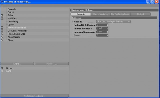Select Opzioni in the settings list
Screen dimensions: 160x98
pyautogui.click(x=11, y=25)
